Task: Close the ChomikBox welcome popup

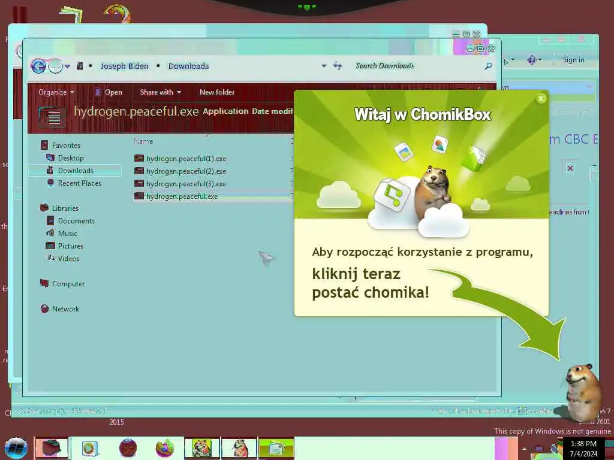Action: [541, 99]
